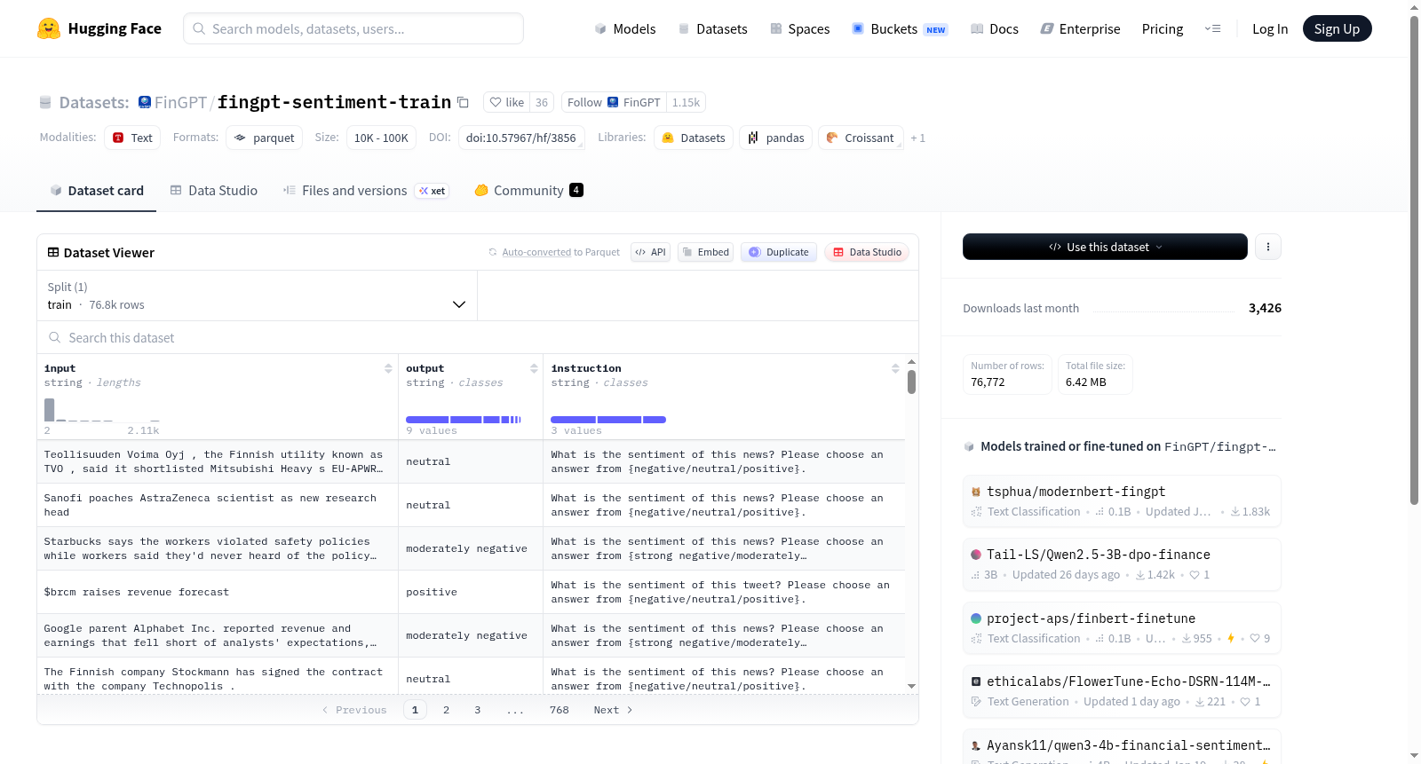Sort by the output column arrows
The width and height of the screenshot is (1421, 764).
coord(534,368)
